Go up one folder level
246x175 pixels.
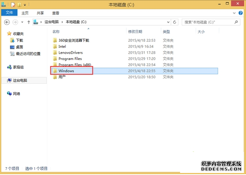28,22
